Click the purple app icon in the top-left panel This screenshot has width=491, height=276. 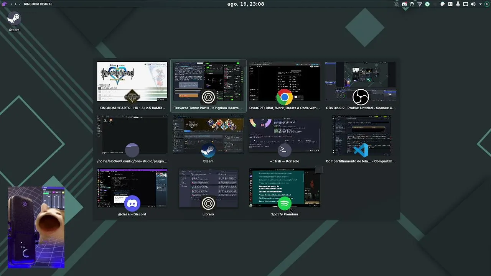[x=5, y=4]
